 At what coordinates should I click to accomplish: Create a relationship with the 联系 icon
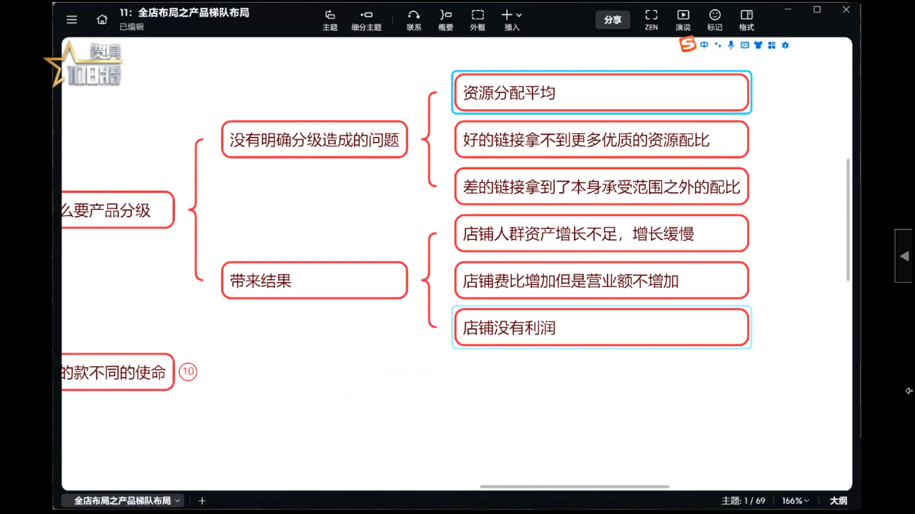[414, 19]
